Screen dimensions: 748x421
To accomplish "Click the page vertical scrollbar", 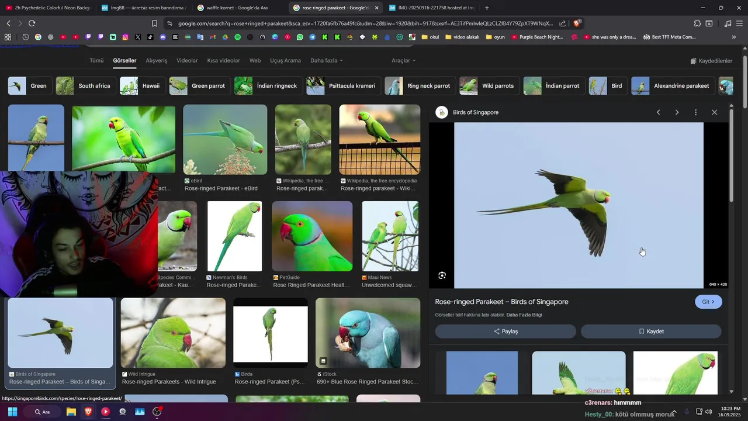I will 745,82.
